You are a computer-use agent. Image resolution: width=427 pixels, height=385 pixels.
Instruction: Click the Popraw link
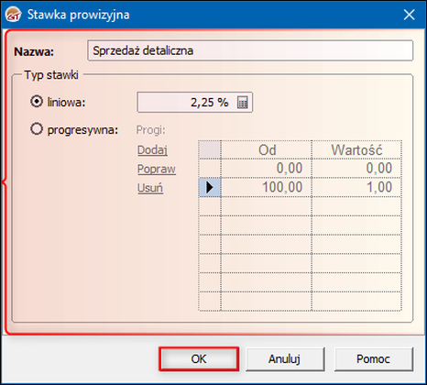[x=157, y=169]
